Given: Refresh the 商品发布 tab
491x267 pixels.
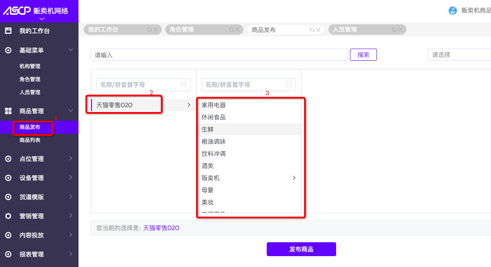Looking at the screenshot, I should 312,30.
